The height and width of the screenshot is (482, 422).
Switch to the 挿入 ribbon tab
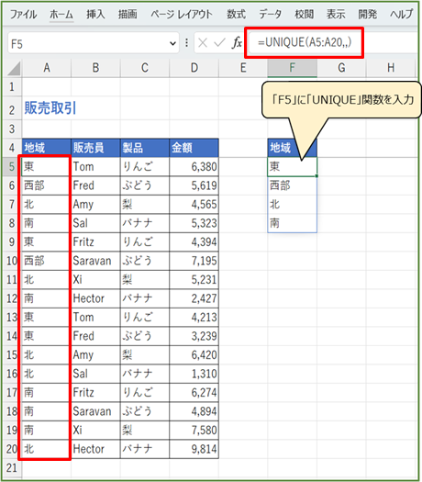tap(95, 14)
